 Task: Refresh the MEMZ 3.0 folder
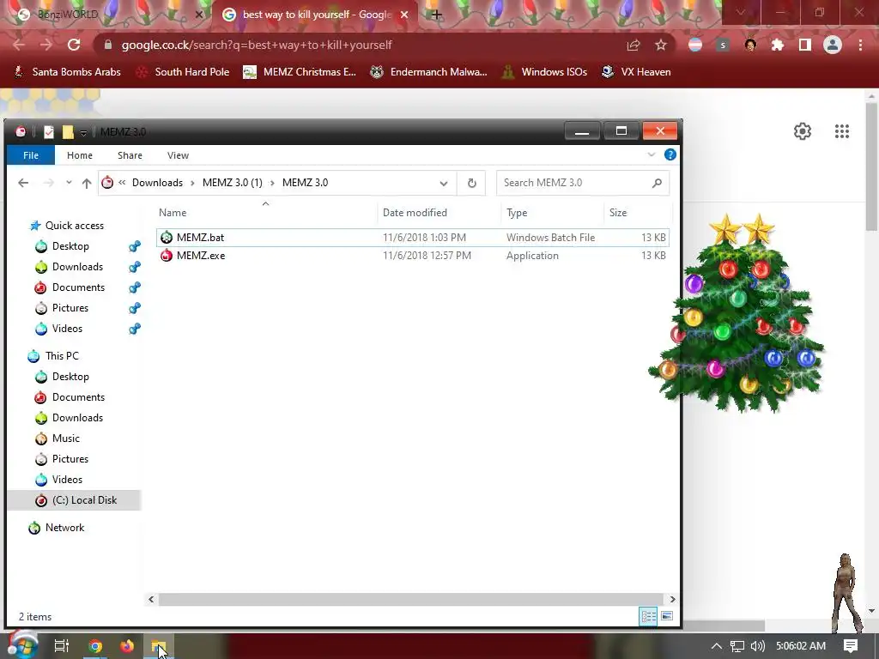(472, 184)
